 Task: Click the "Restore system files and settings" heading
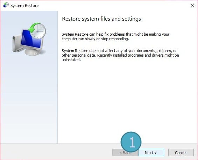[x=101, y=19]
